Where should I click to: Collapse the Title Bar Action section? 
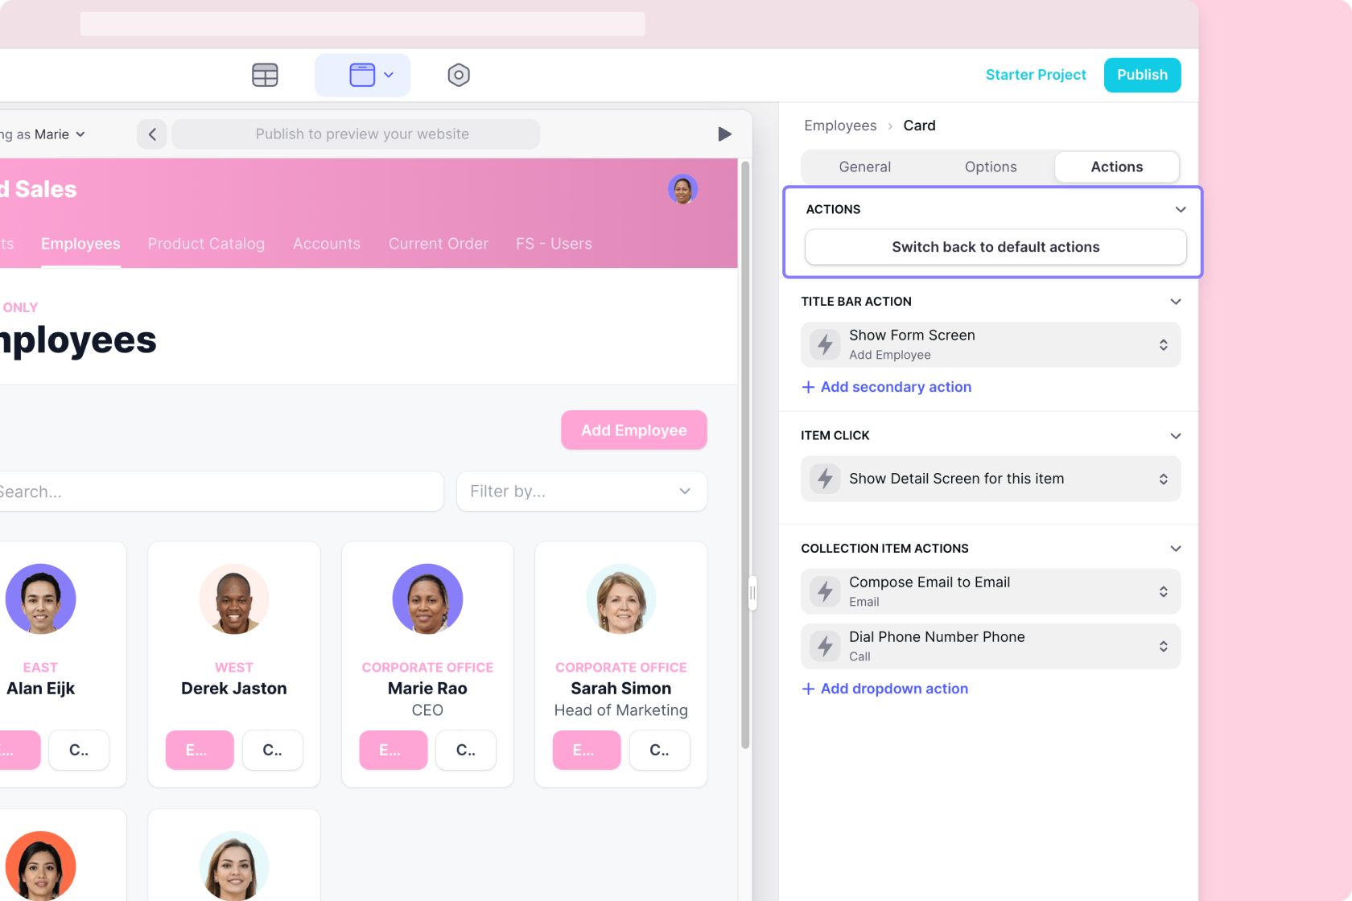pyautogui.click(x=1175, y=302)
